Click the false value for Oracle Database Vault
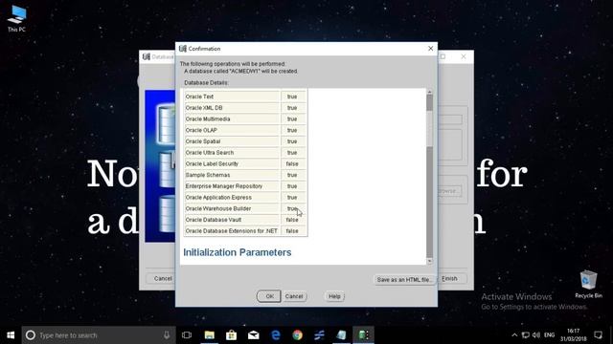Viewport: 613px width, 344px height. [292, 220]
